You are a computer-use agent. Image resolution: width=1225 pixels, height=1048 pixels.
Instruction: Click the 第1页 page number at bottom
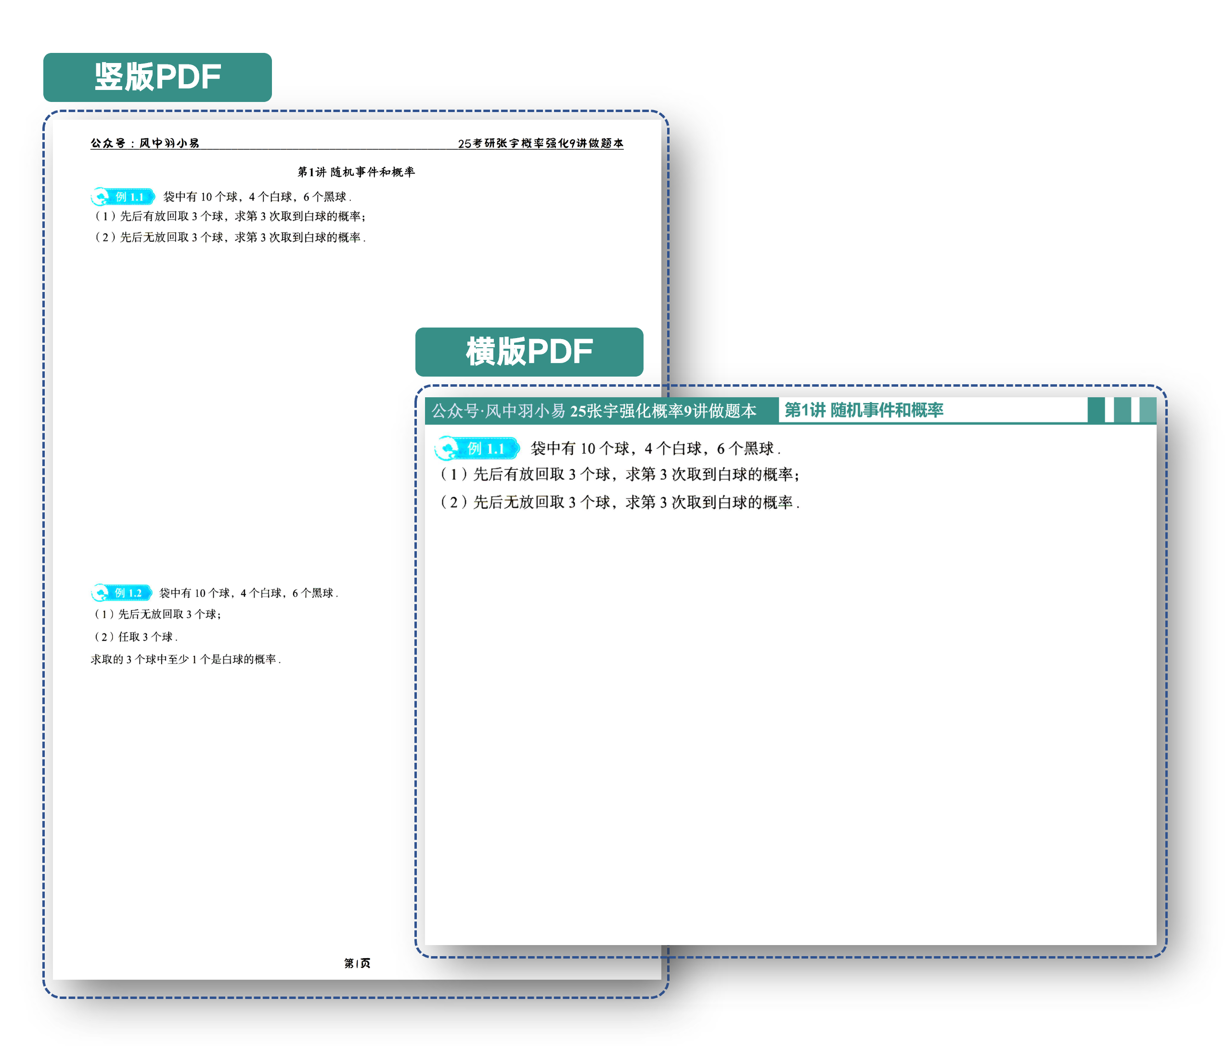coord(357,963)
